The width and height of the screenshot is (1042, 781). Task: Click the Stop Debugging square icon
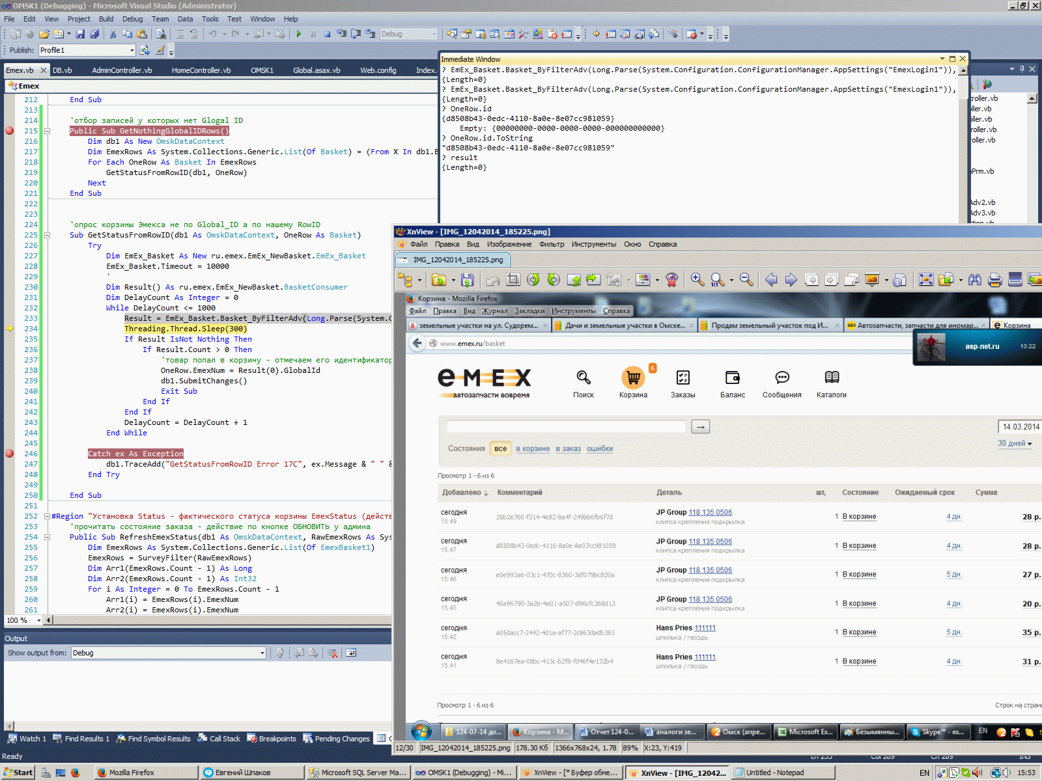(327, 34)
